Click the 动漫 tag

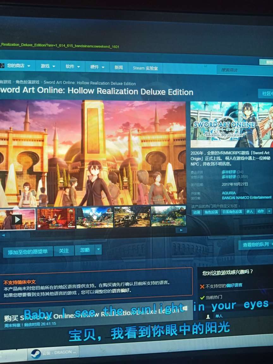pyautogui.click(x=197, y=212)
